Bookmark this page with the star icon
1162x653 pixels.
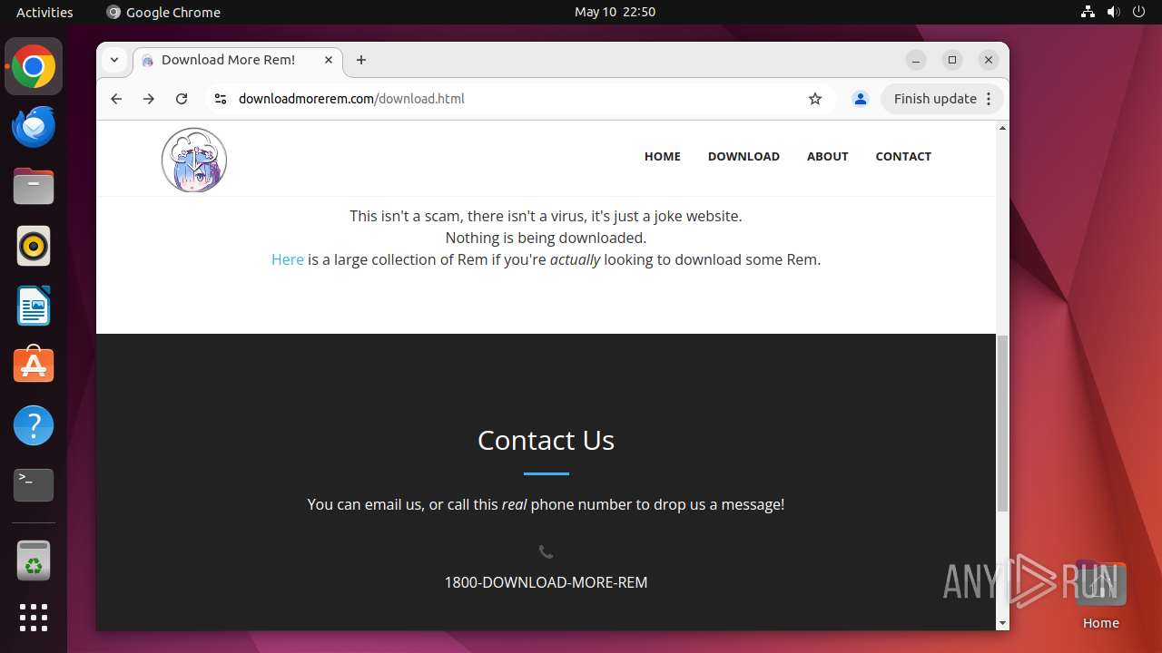coord(815,99)
